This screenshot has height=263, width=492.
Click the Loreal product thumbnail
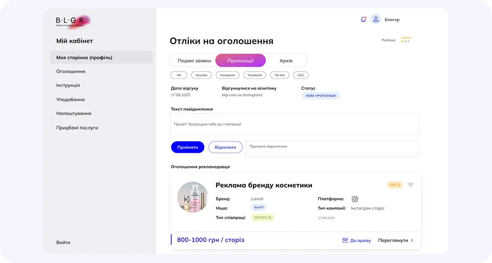coord(193,197)
